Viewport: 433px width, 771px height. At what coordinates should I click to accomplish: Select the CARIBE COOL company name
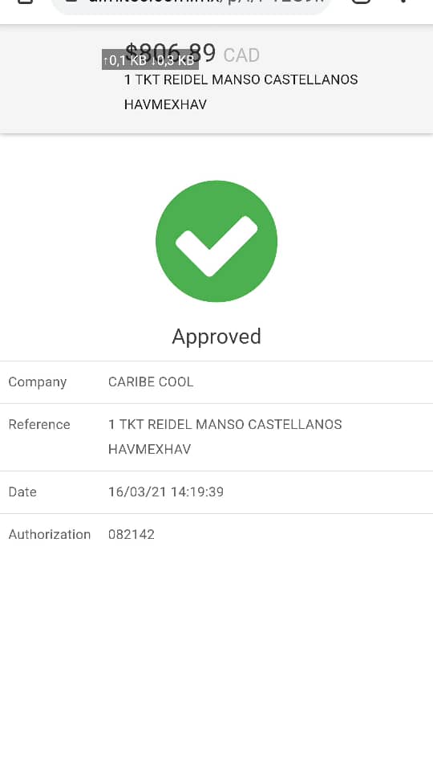[151, 382]
